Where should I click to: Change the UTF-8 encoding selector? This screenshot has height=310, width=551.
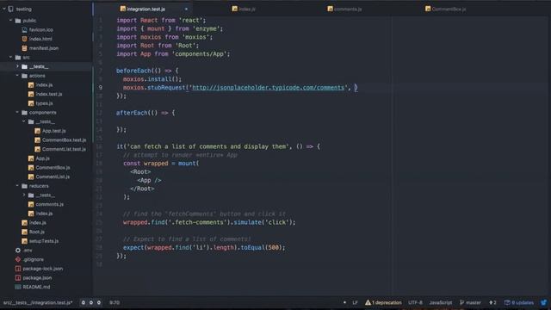point(415,302)
